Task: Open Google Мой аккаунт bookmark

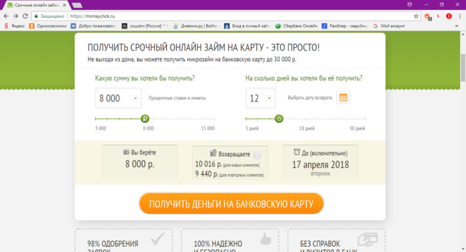Action: click(x=389, y=26)
